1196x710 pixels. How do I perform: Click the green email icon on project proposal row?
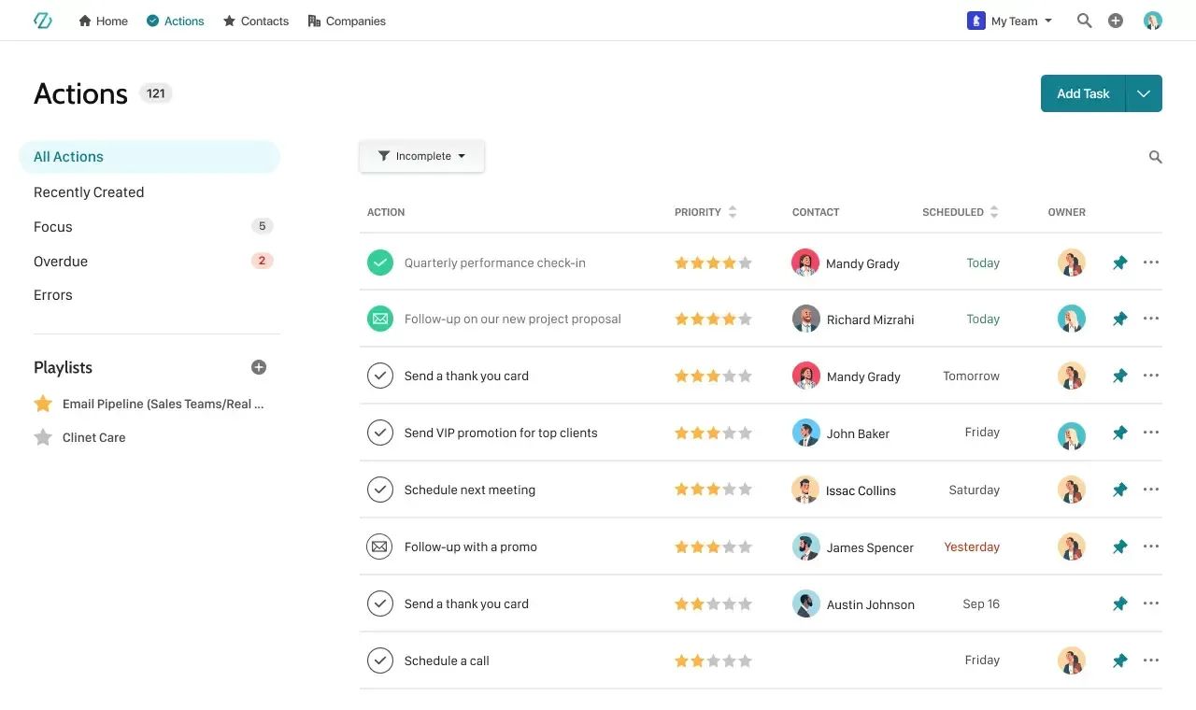(x=380, y=319)
